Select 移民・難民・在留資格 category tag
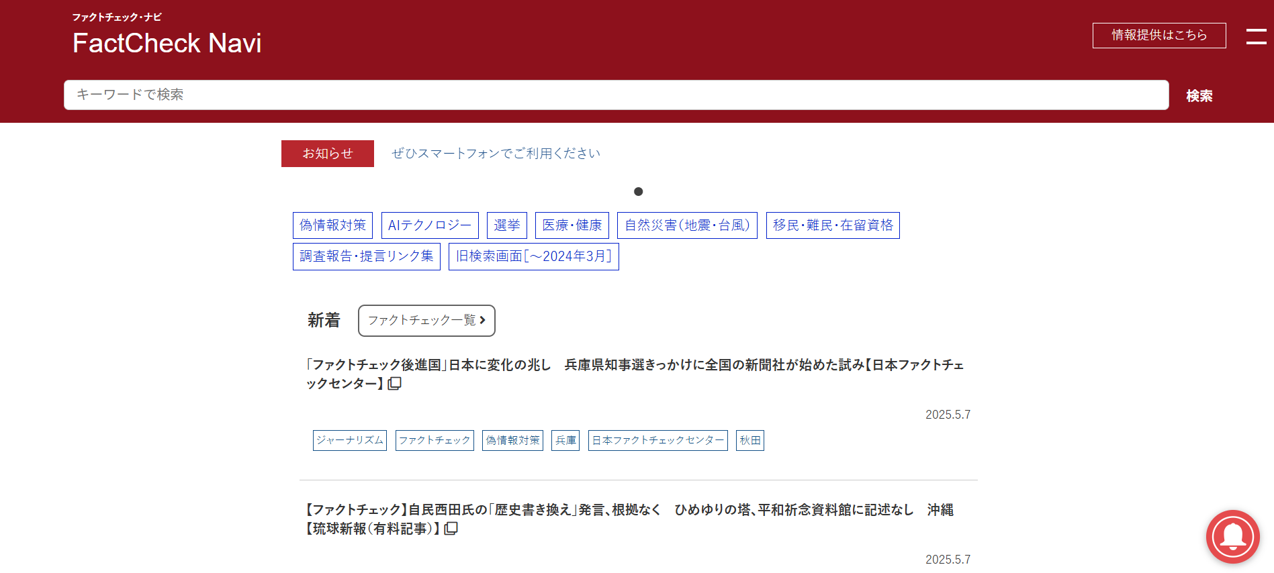Screen dimensions: 1274x573 (833, 225)
